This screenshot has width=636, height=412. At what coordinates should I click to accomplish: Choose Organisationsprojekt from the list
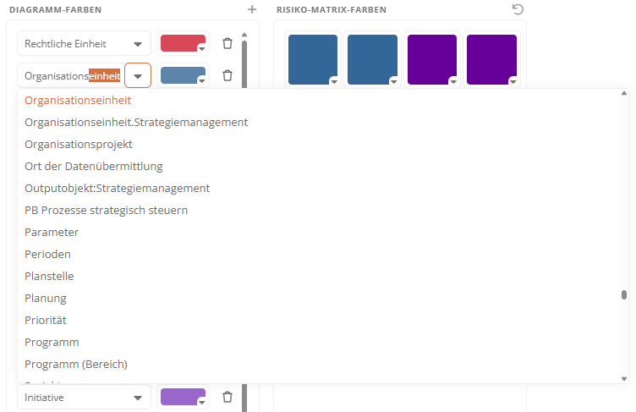79,144
